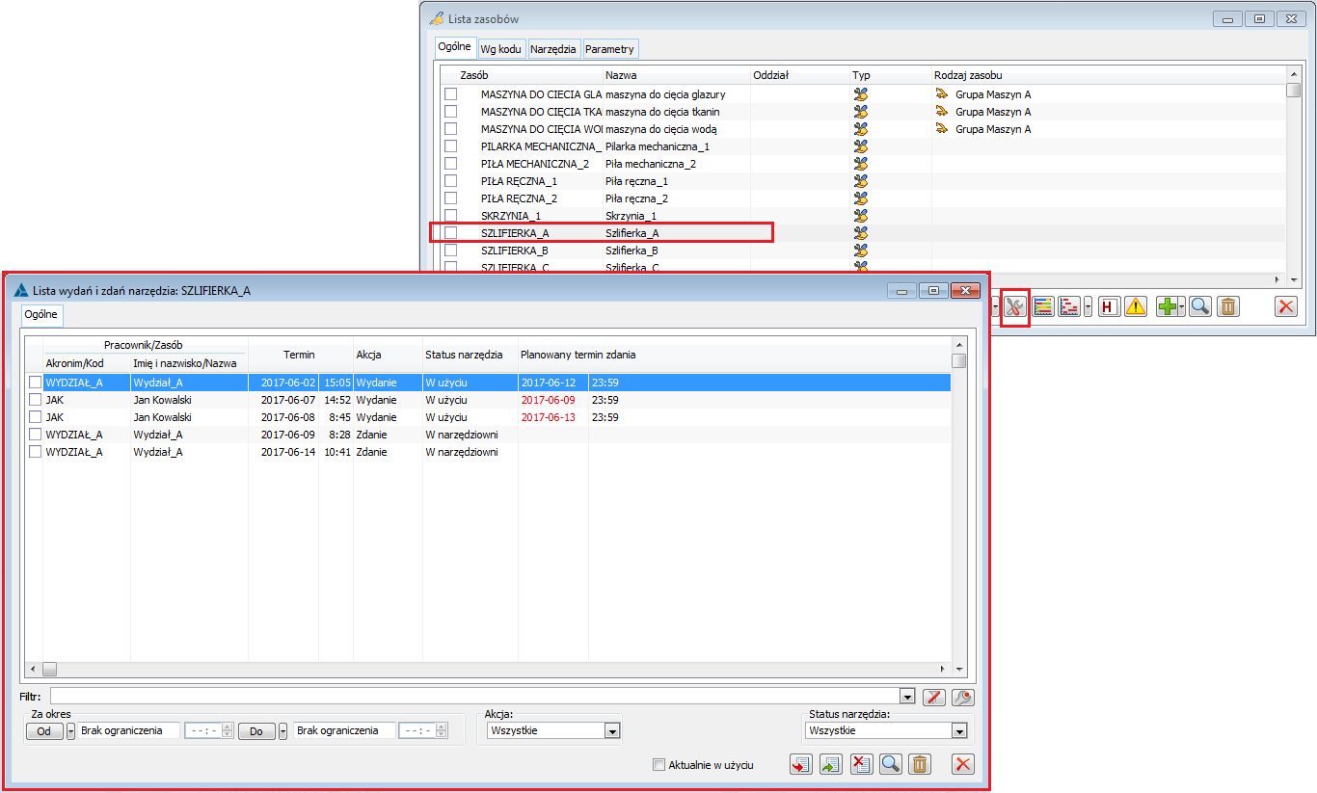Tick checkbox for SZLIFIERKA_B row
Image resolution: width=1317 pixels, height=793 pixels.
(450, 251)
